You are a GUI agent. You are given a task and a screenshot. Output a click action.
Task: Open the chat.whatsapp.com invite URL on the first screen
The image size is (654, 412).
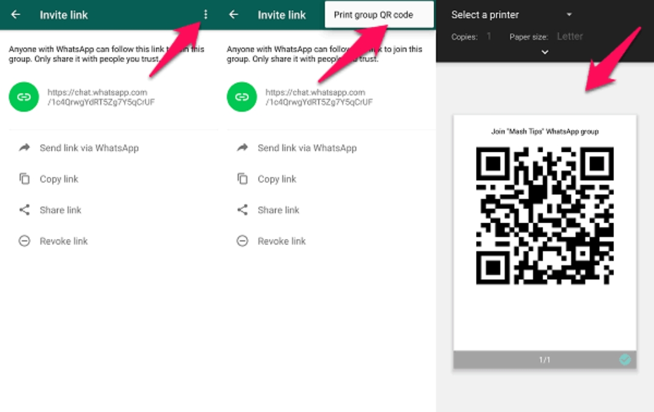coord(101,97)
